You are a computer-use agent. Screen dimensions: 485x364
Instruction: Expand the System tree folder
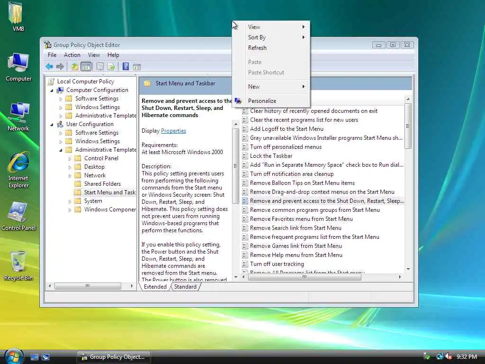[x=70, y=201]
